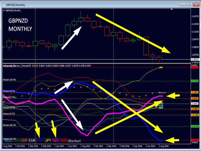
Task: Select the EUR currency label
Action: 32,141
